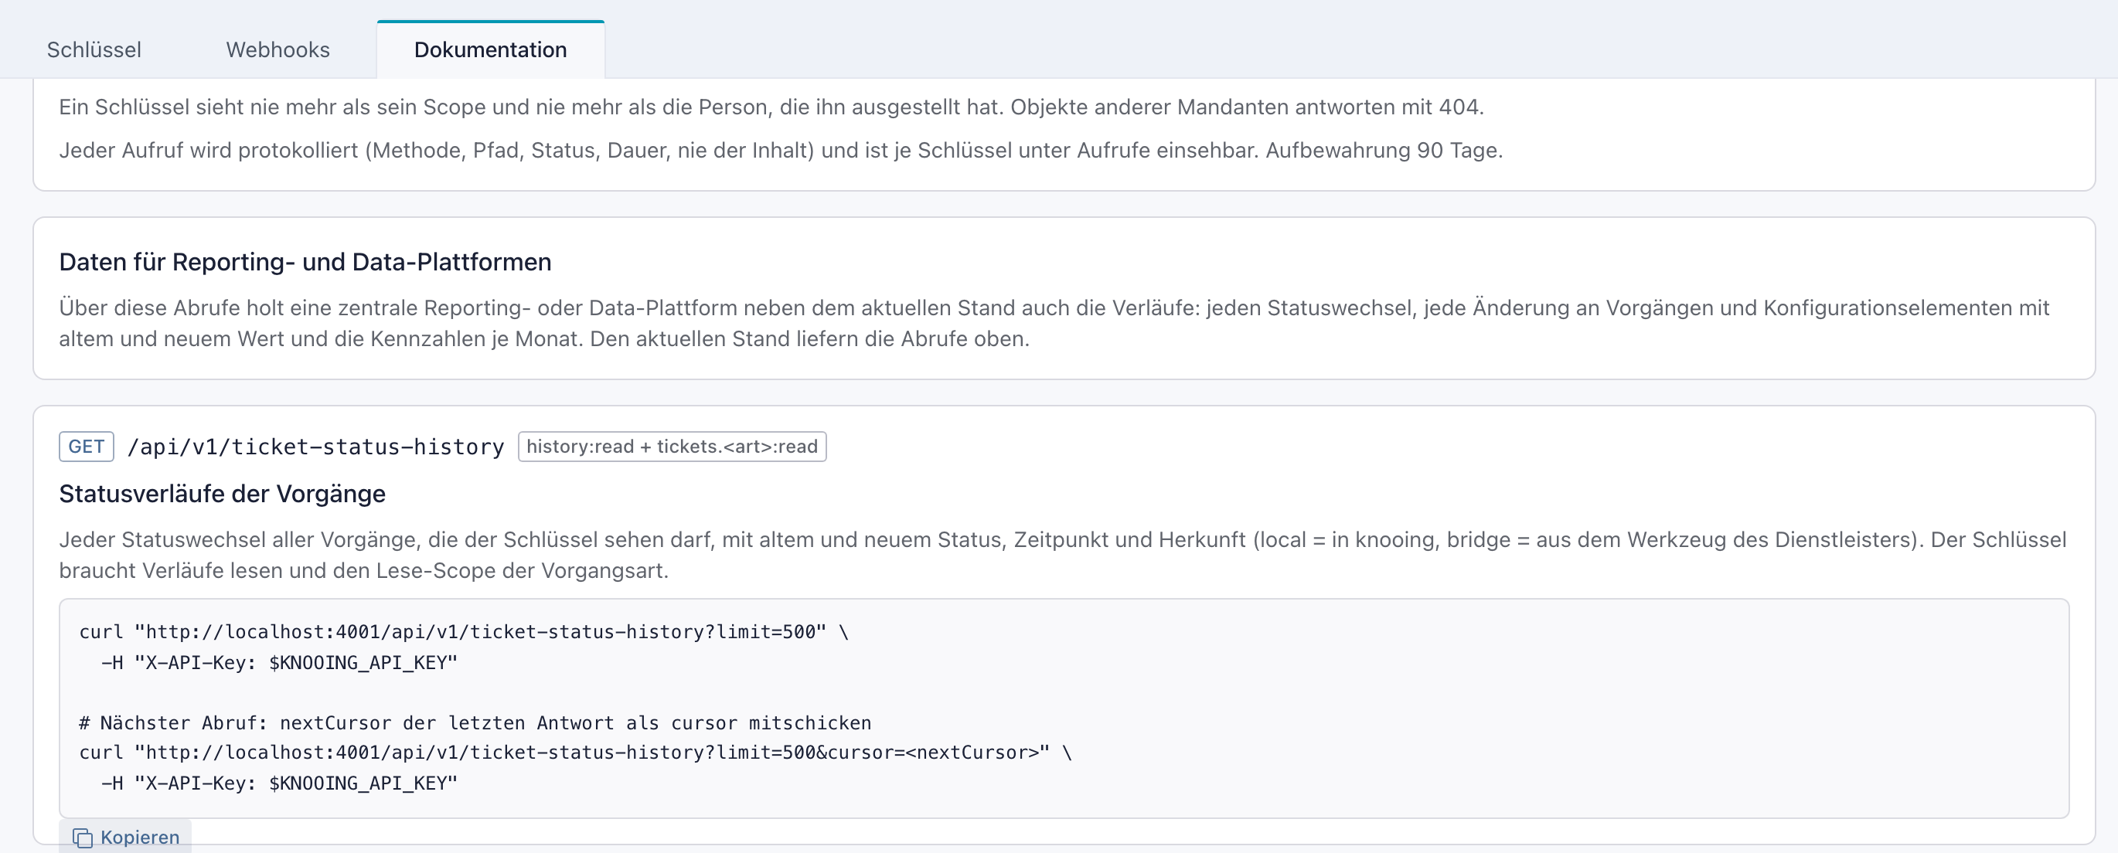Click the /api/v1/ticket-status-history endpoint path
The image size is (2118, 853).
coord(315,447)
